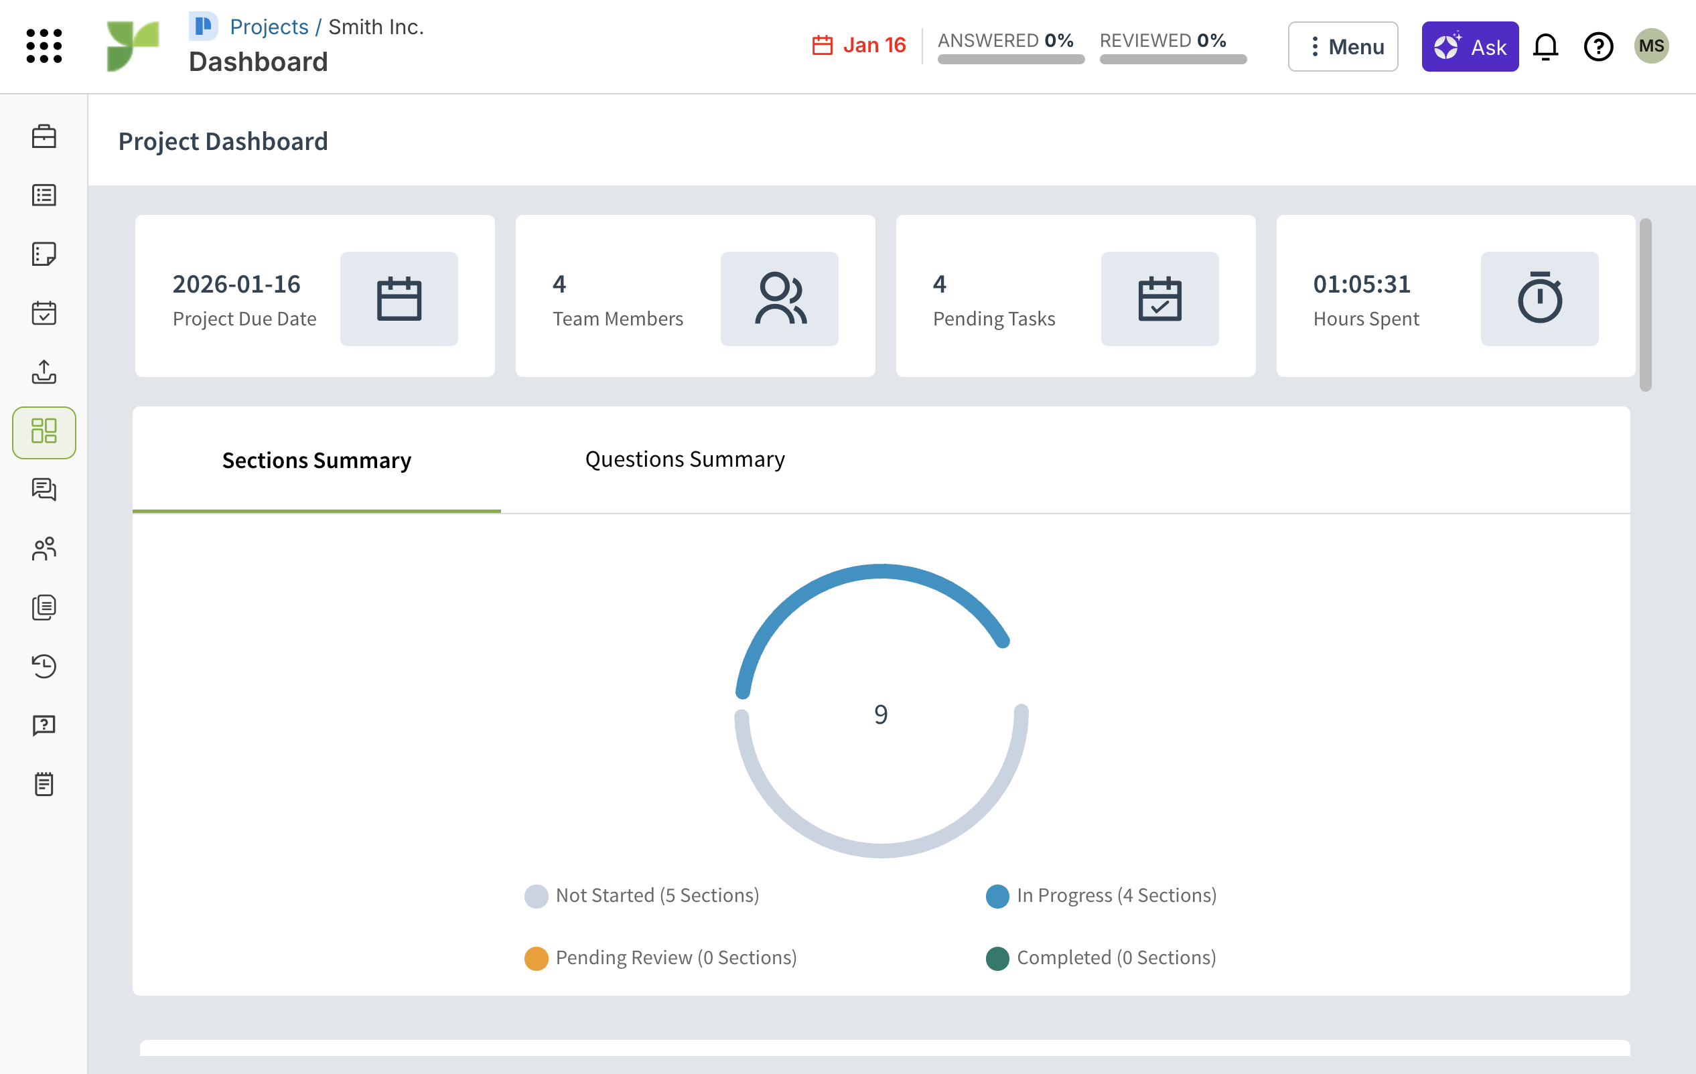The image size is (1696, 1074).
Task: Open the history clock sidebar icon
Action: pos(44,666)
